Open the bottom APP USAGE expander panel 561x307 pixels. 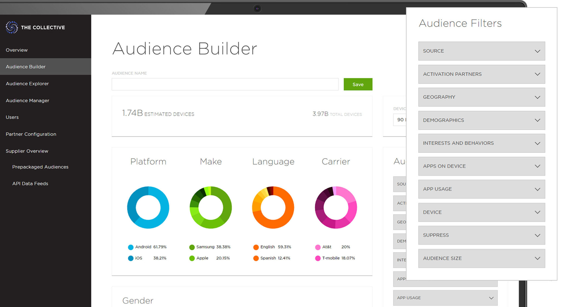tap(445, 298)
